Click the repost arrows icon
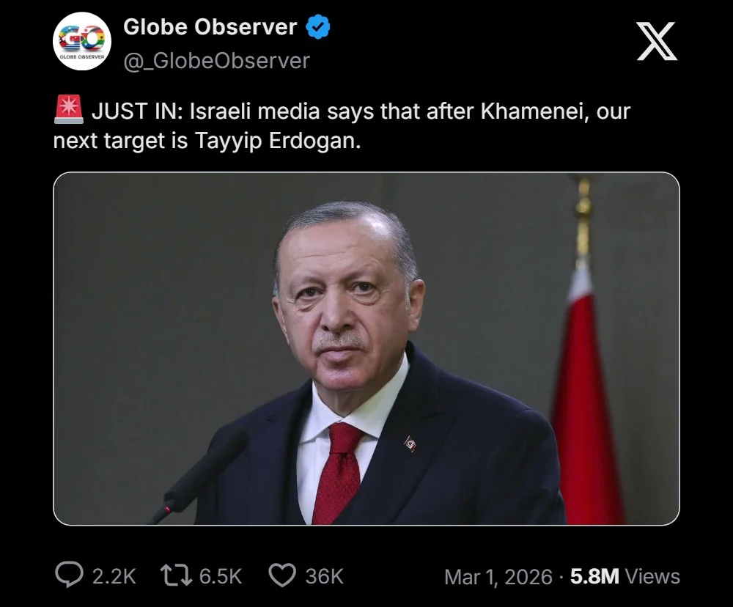 click(176, 575)
